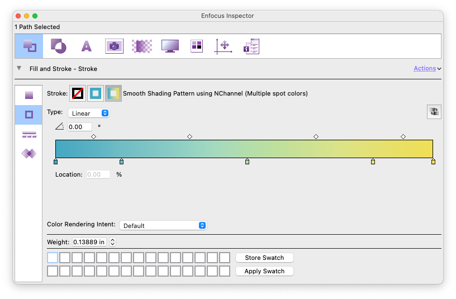Open the Transparency category icon
The image size is (456, 299).
click(59, 46)
